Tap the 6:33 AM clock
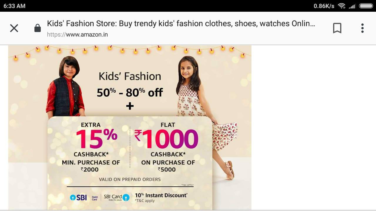 (x=14, y=6)
